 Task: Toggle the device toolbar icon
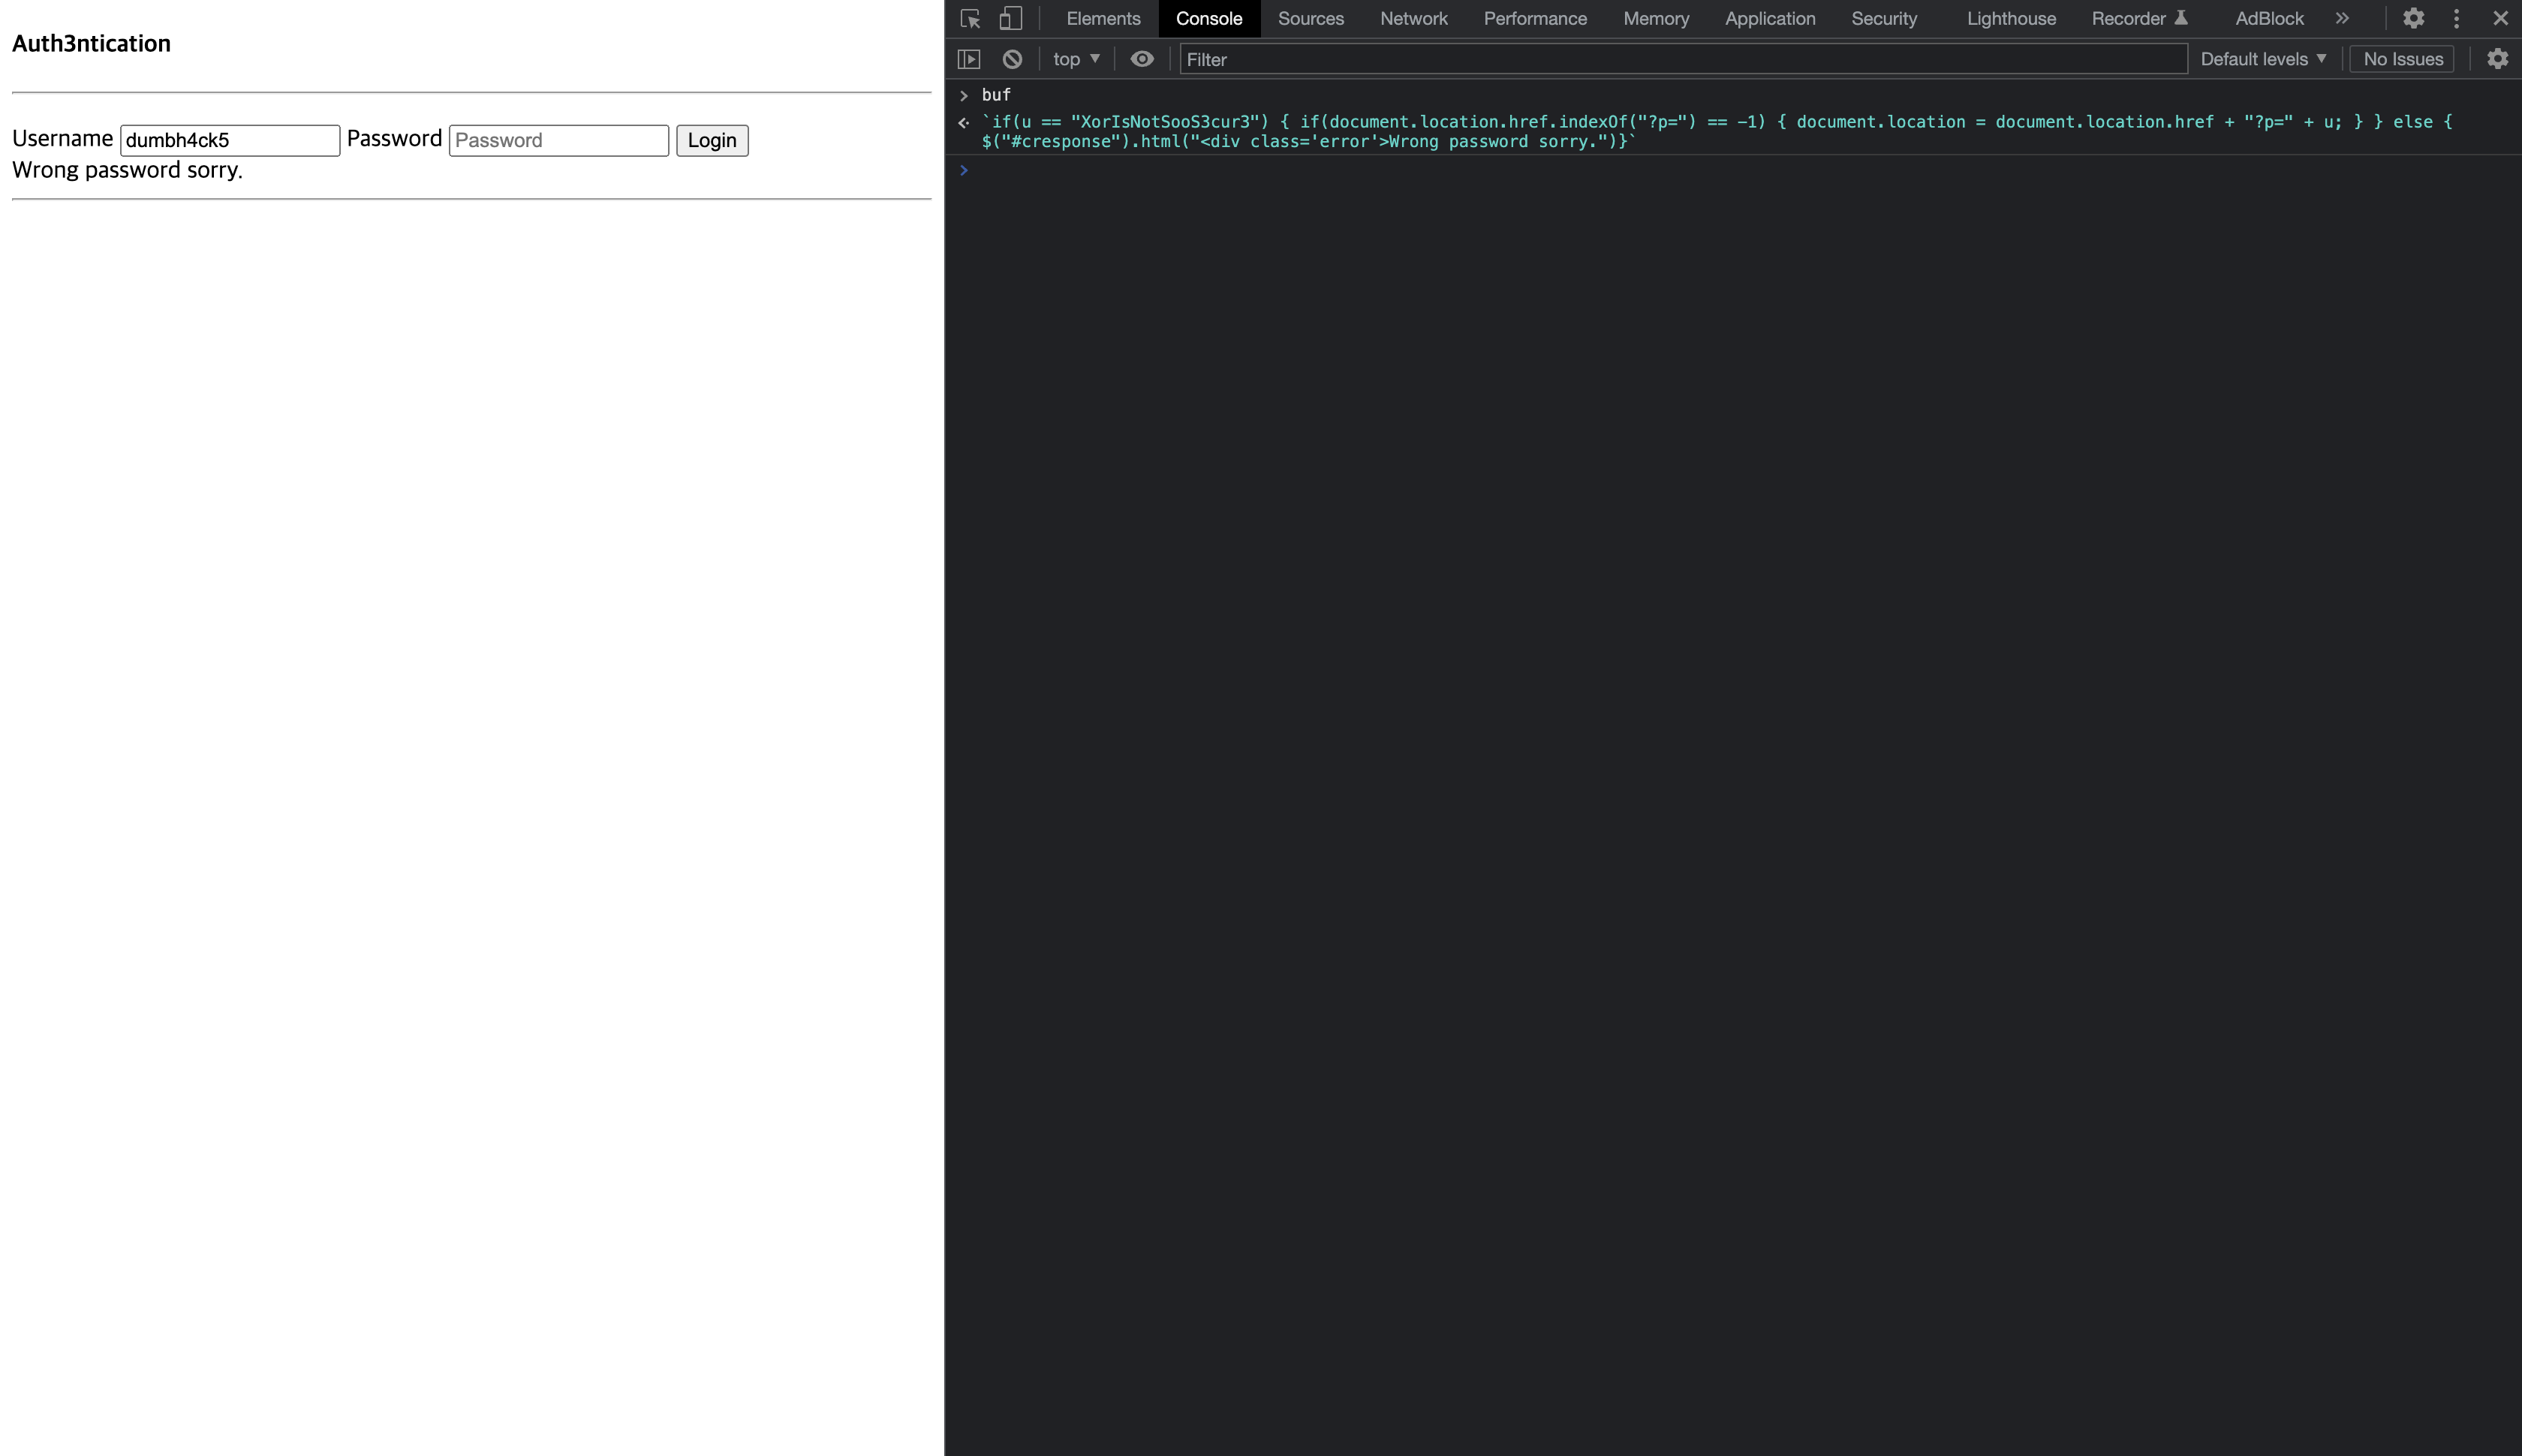click(x=1011, y=18)
